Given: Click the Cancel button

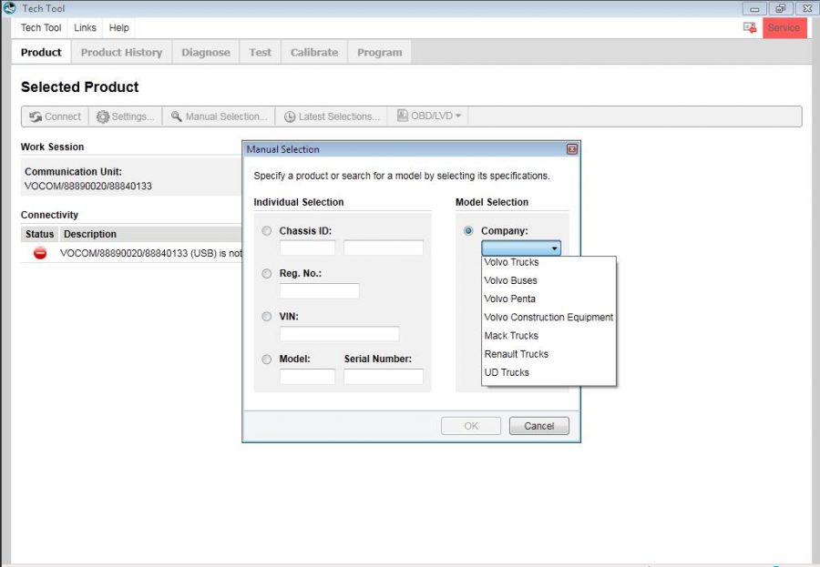Looking at the screenshot, I should [538, 425].
